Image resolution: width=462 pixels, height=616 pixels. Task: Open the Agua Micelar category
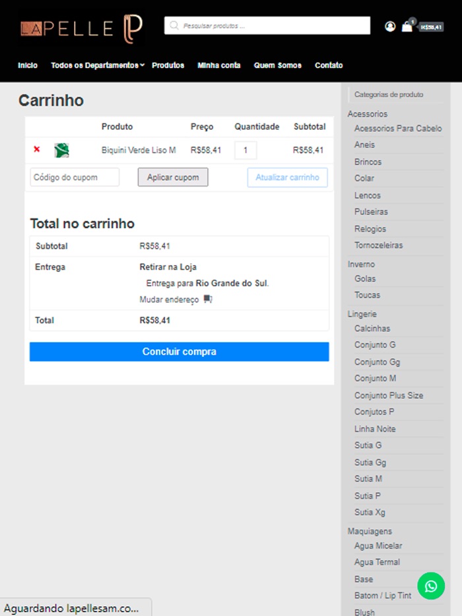click(x=378, y=546)
